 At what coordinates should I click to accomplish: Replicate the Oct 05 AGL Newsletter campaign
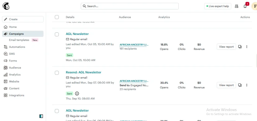[240, 47]
